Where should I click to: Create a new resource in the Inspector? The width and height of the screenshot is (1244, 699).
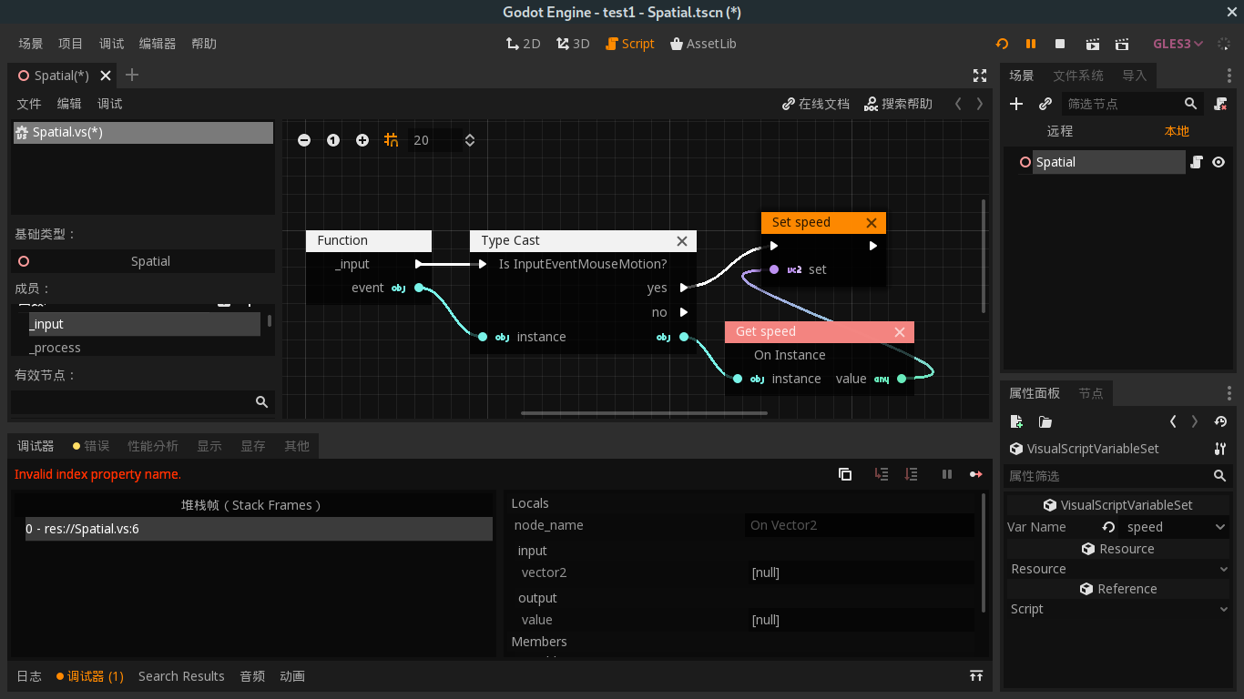[x=1017, y=421]
